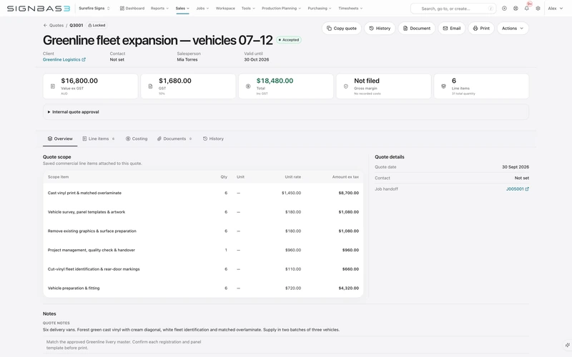Click the Locked padlock badge
Image resolution: width=572 pixels, height=357 pixels.
coord(97,26)
